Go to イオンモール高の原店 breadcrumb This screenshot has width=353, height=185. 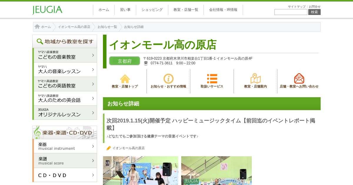point(74,27)
